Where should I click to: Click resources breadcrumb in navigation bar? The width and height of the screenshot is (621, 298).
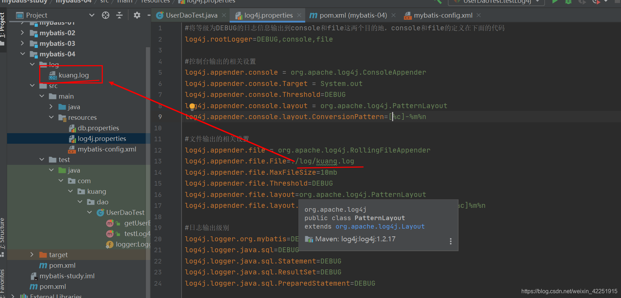click(155, 1)
